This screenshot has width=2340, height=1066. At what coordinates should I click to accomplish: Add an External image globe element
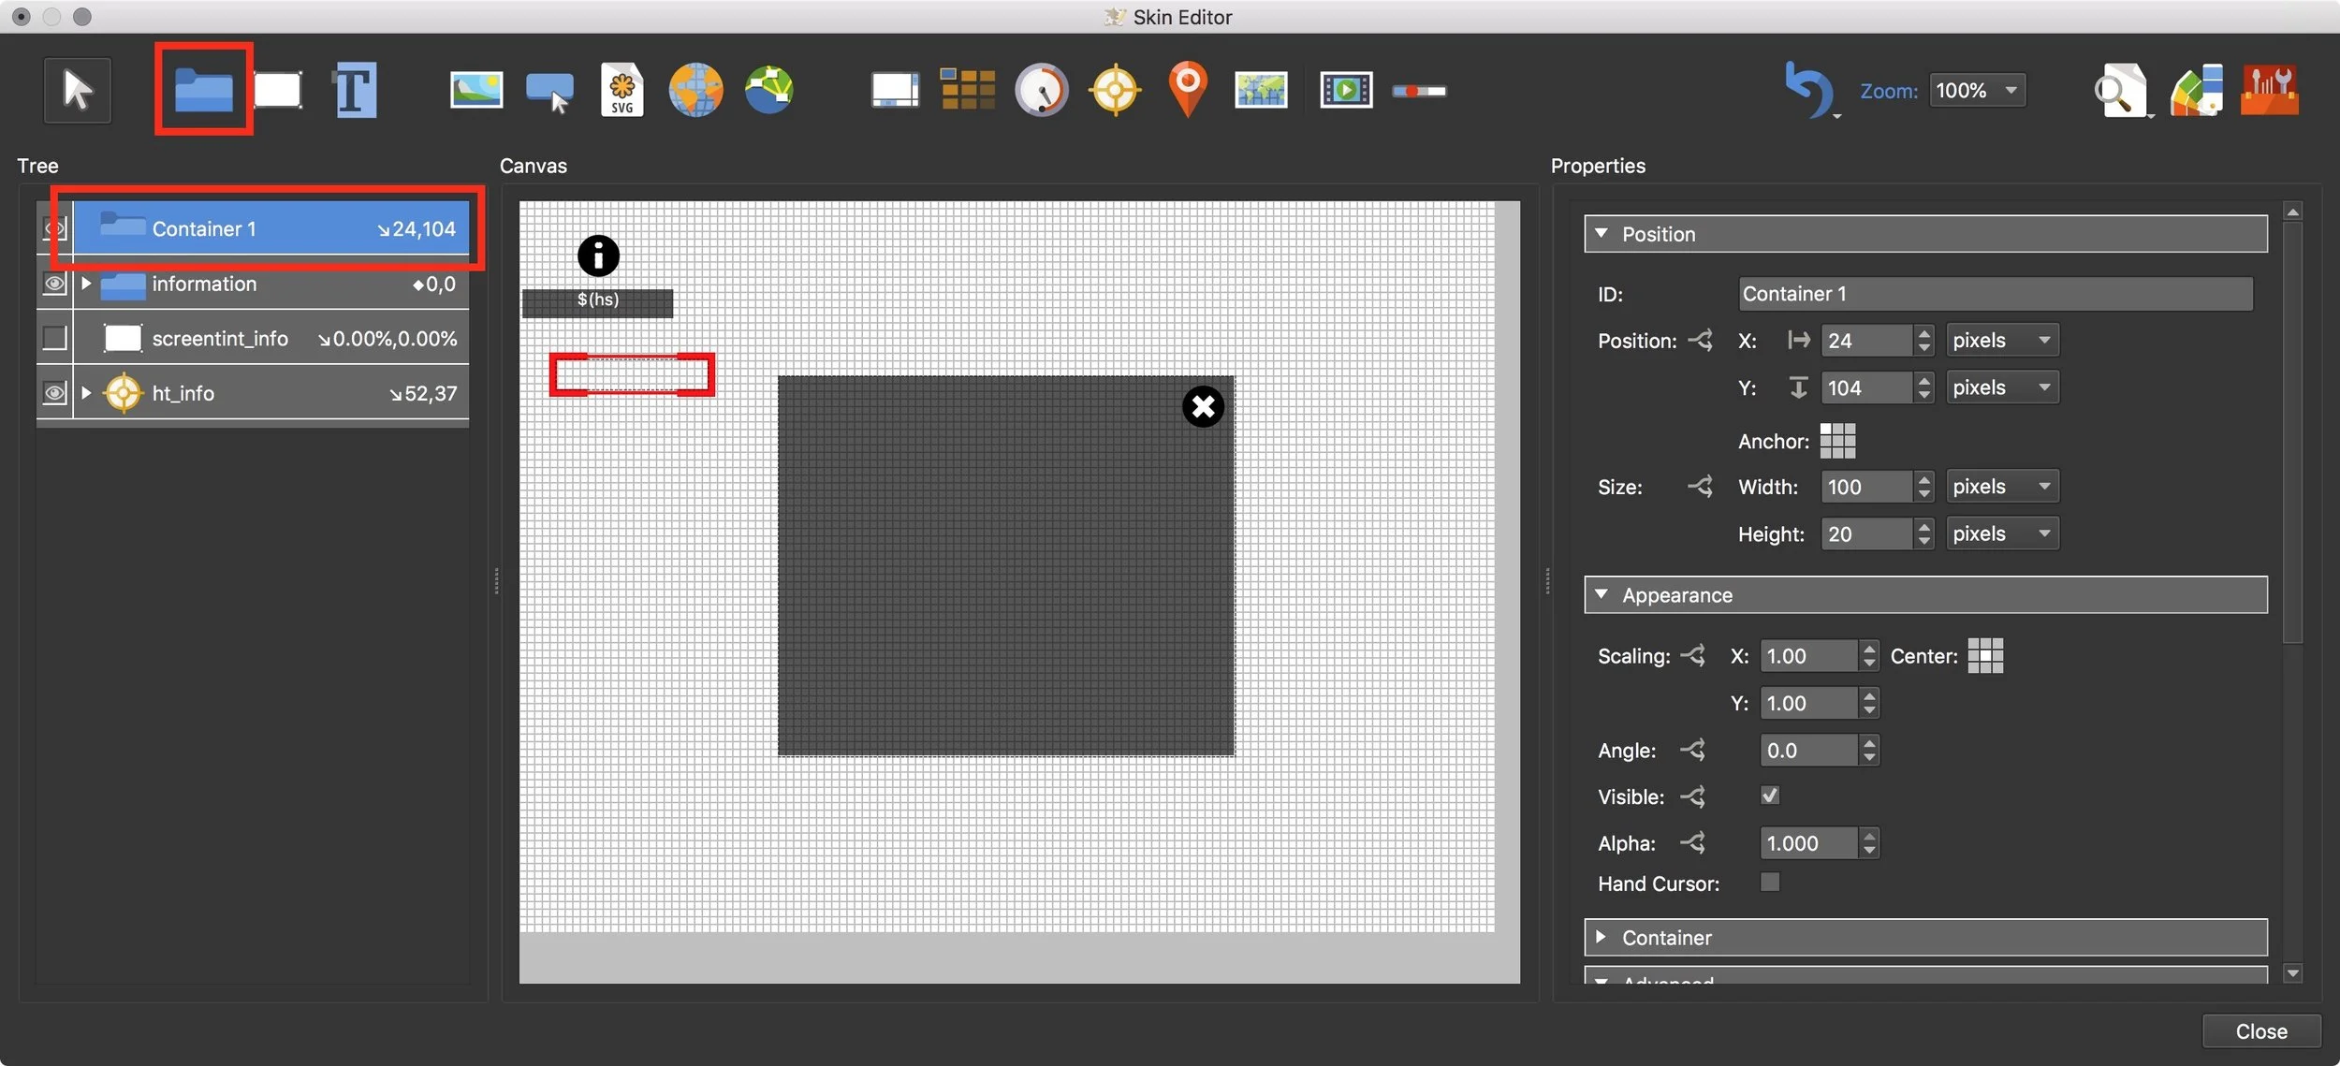(695, 91)
